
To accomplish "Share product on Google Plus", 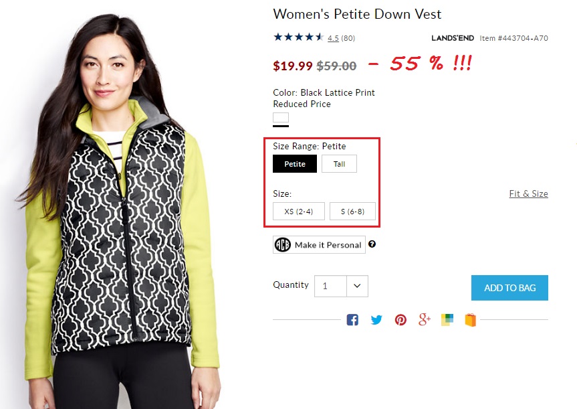I will coord(425,319).
